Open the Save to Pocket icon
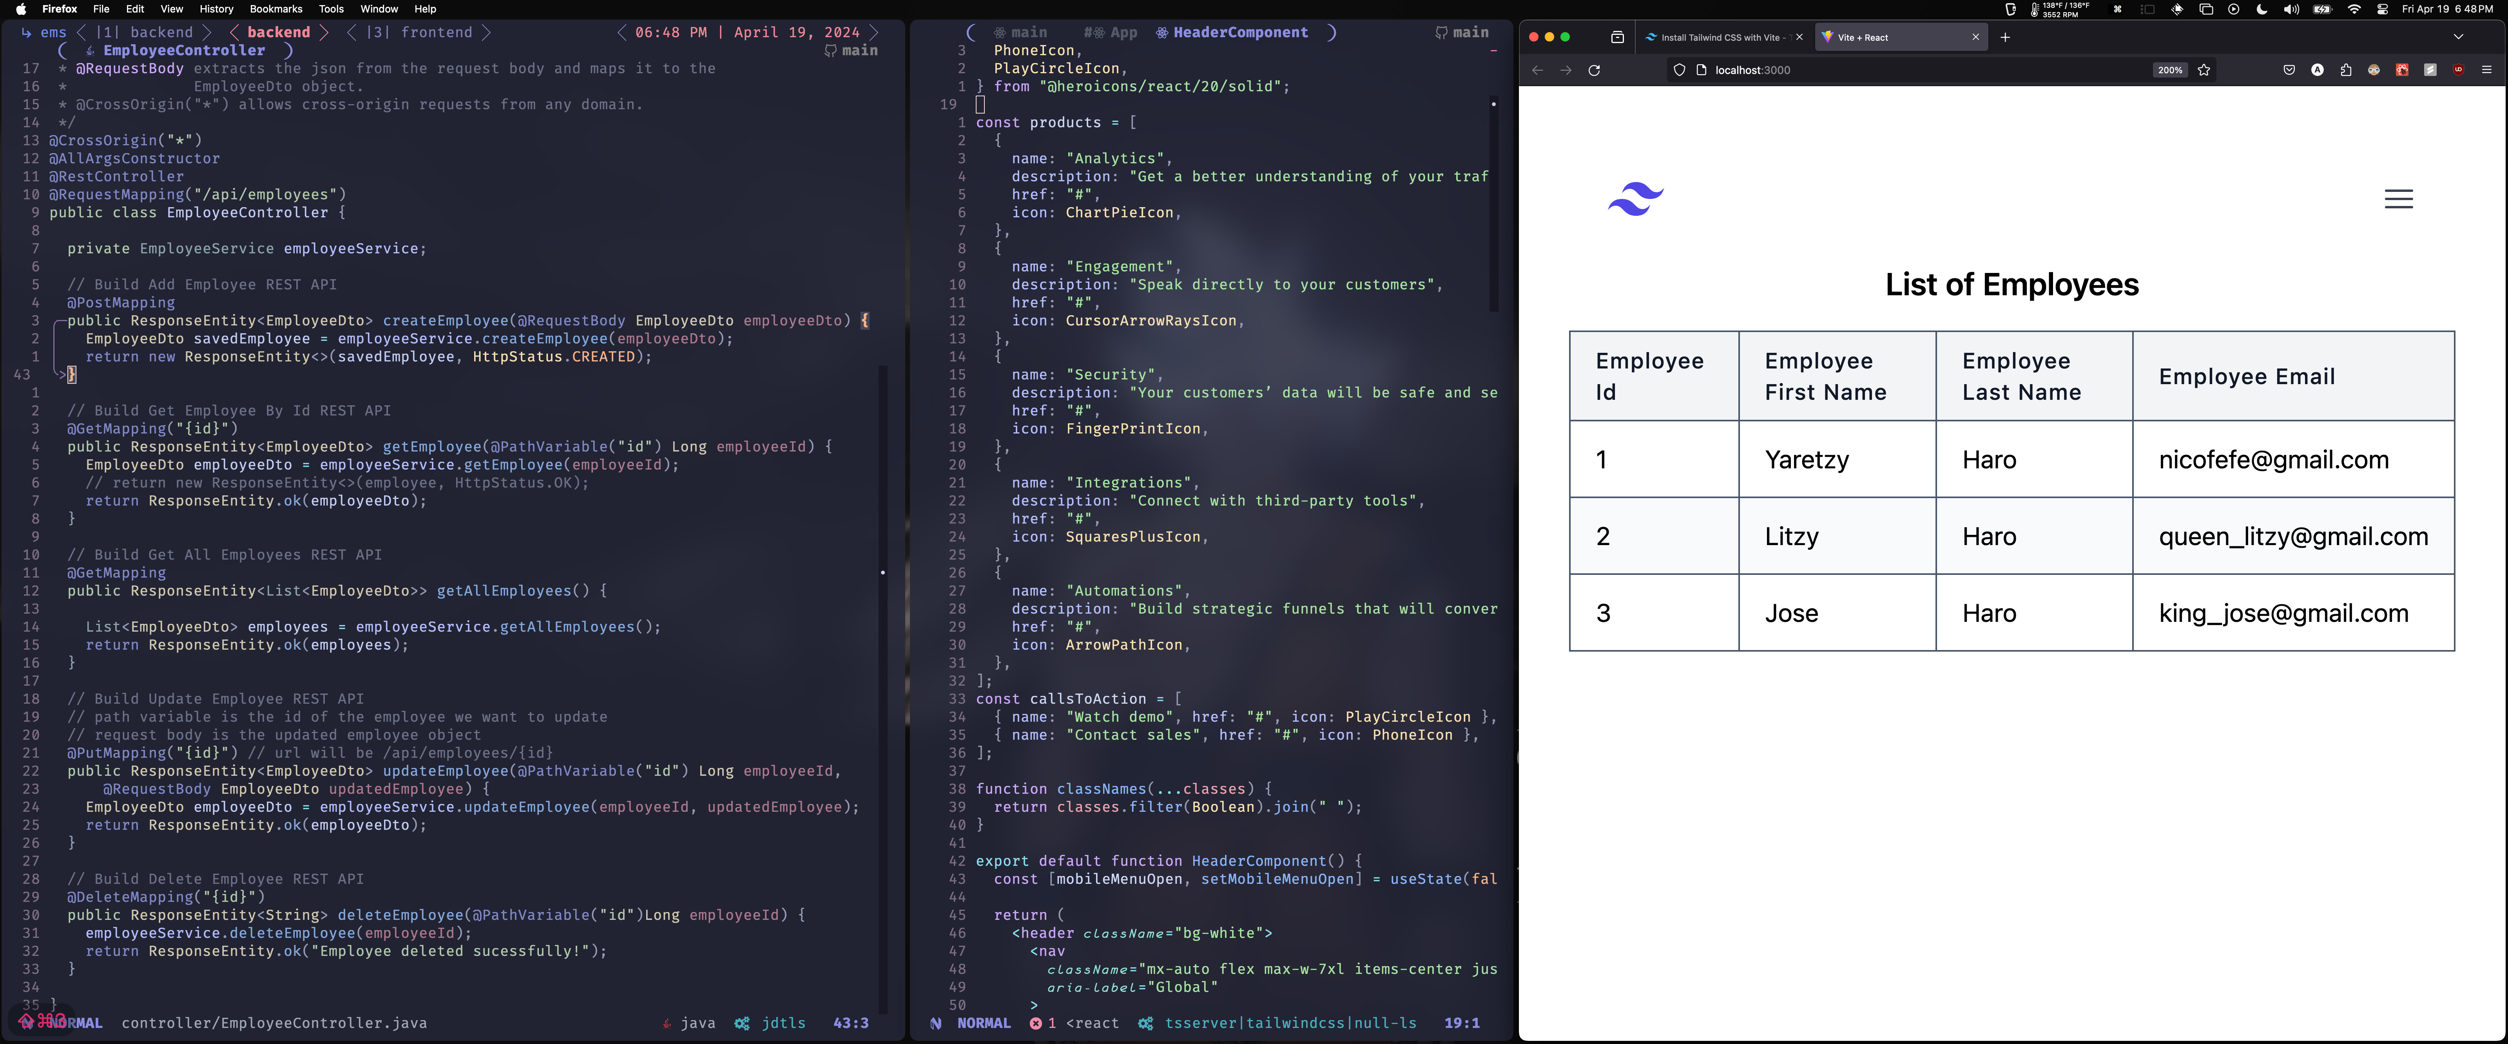The width and height of the screenshot is (2508, 1044). coord(2289,70)
